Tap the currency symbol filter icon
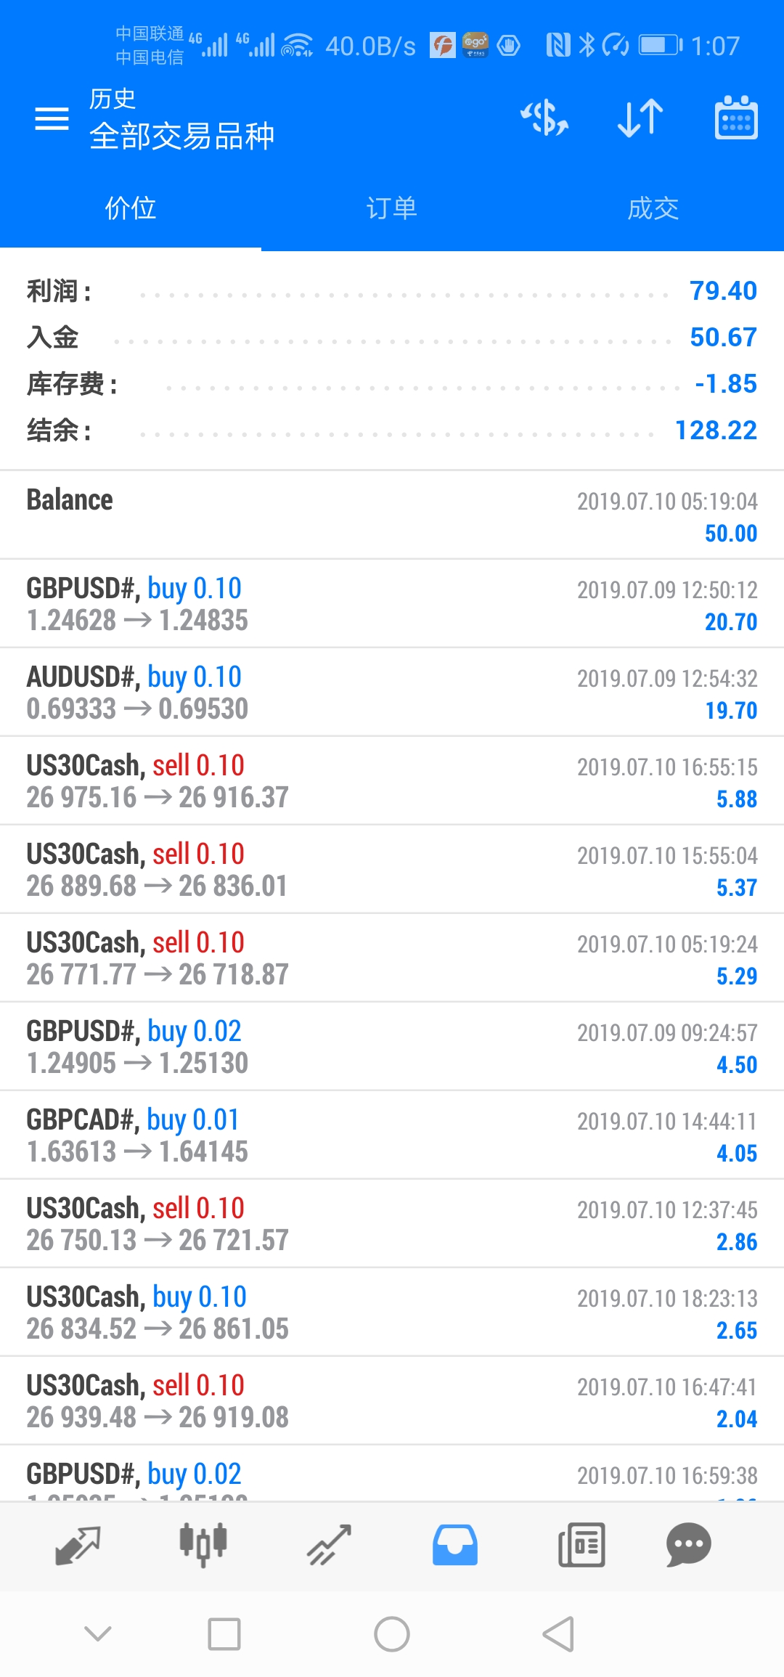Viewport: 784px width, 1677px height. (x=544, y=118)
